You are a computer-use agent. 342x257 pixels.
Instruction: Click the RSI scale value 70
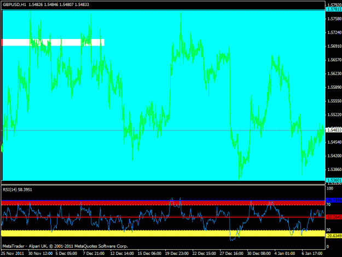point(328,204)
